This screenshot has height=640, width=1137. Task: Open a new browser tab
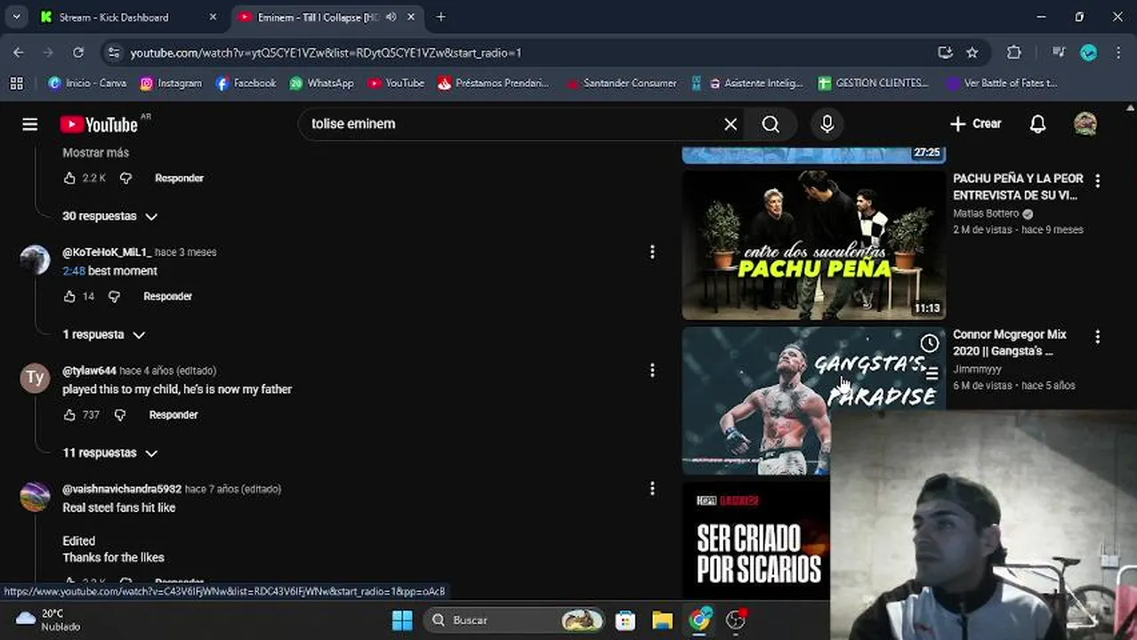click(441, 17)
